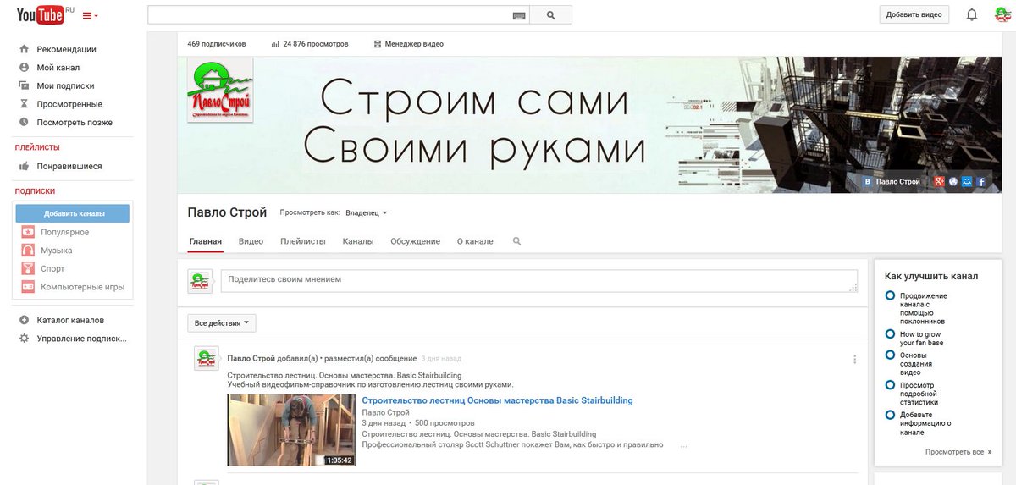Click the ПавлоСтрой channel logo in the banner
The image size is (1016, 485).
[220, 90]
